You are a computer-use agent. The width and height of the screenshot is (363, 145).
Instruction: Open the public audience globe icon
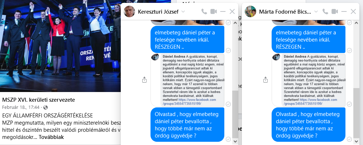tap(46, 107)
